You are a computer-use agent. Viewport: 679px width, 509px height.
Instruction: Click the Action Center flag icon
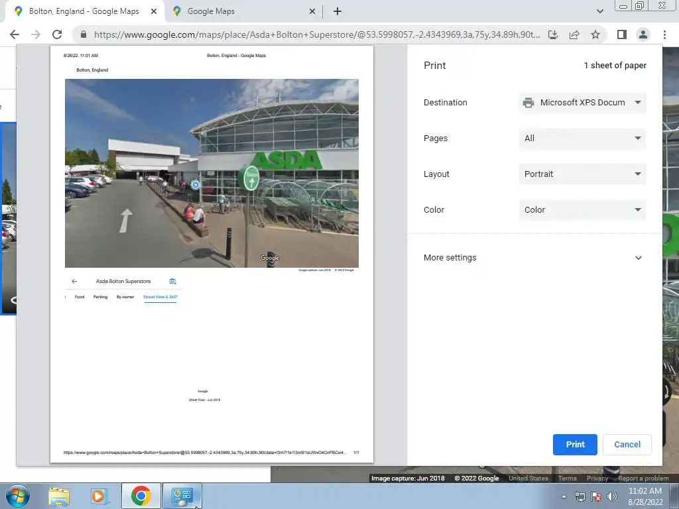[x=596, y=496]
